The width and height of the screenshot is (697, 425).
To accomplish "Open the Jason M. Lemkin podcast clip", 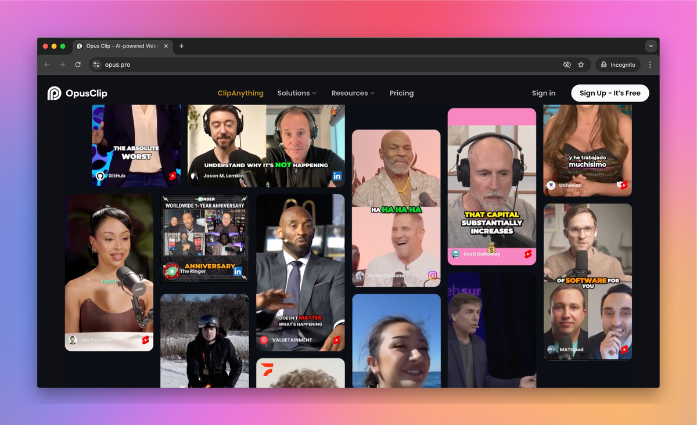I will [266, 145].
